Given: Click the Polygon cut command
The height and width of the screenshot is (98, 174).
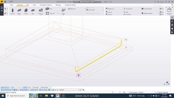Looking at the screenshot, I should tap(110, 9).
